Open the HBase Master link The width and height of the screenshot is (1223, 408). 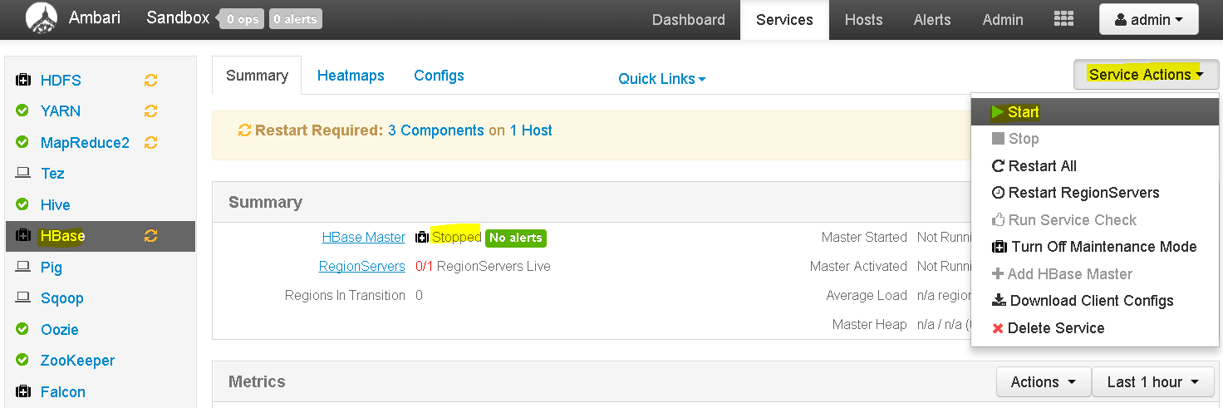364,238
